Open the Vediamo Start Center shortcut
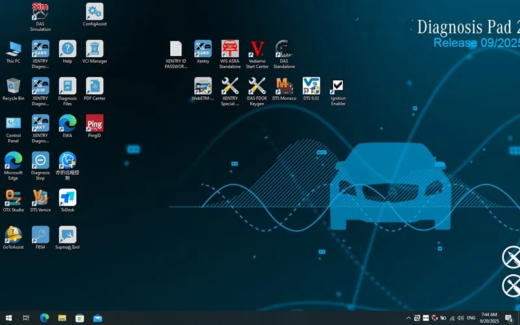This screenshot has height=325, width=520. (257, 54)
